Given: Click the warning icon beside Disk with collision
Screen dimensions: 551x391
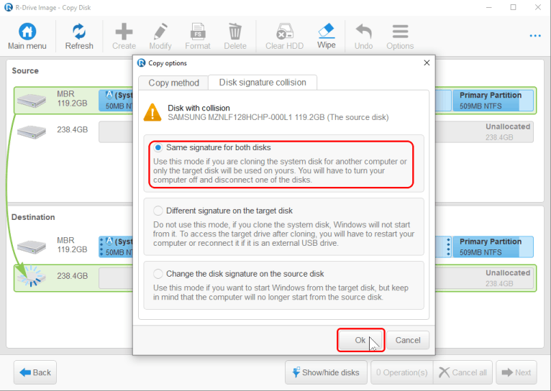Looking at the screenshot, I should pyautogui.click(x=152, y=112).
